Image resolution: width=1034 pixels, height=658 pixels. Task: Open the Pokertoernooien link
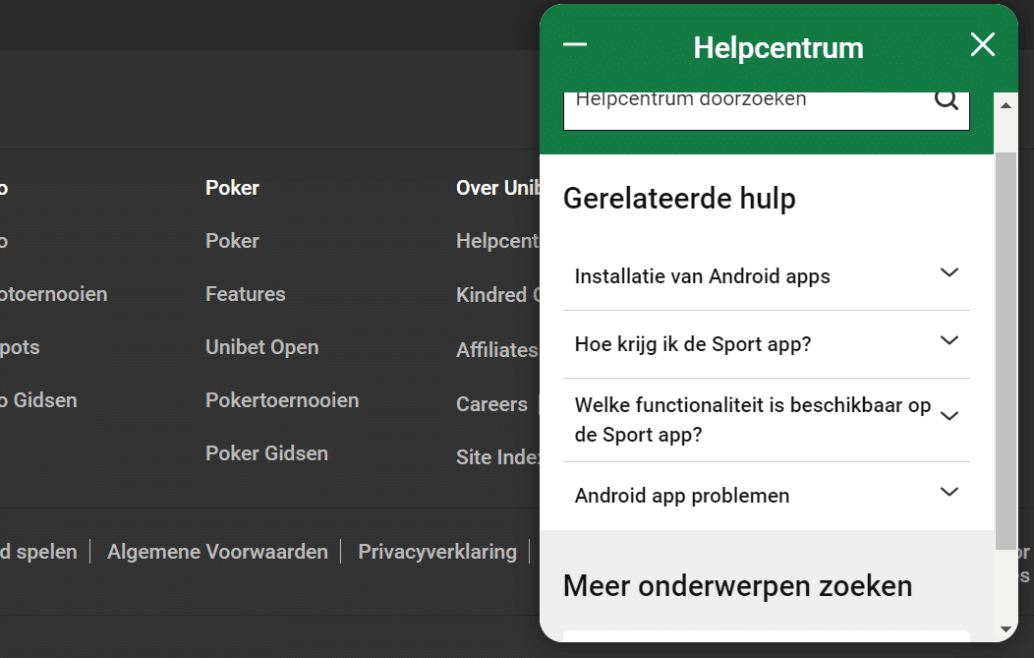(282, 400)
